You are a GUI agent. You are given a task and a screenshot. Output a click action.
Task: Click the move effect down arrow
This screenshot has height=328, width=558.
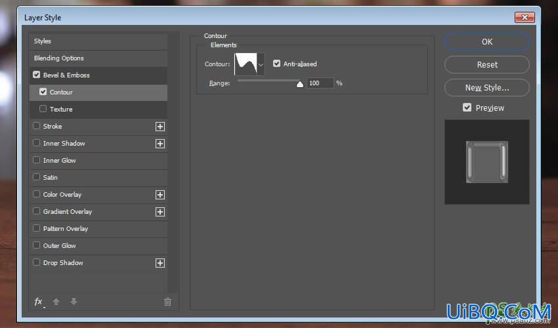tap(74, 302)
